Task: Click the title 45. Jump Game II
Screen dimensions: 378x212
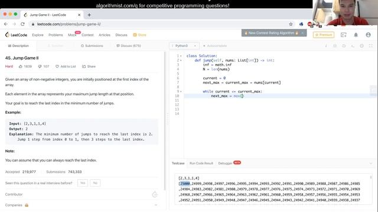Action: pyautogui.click(x=22, y=58)
